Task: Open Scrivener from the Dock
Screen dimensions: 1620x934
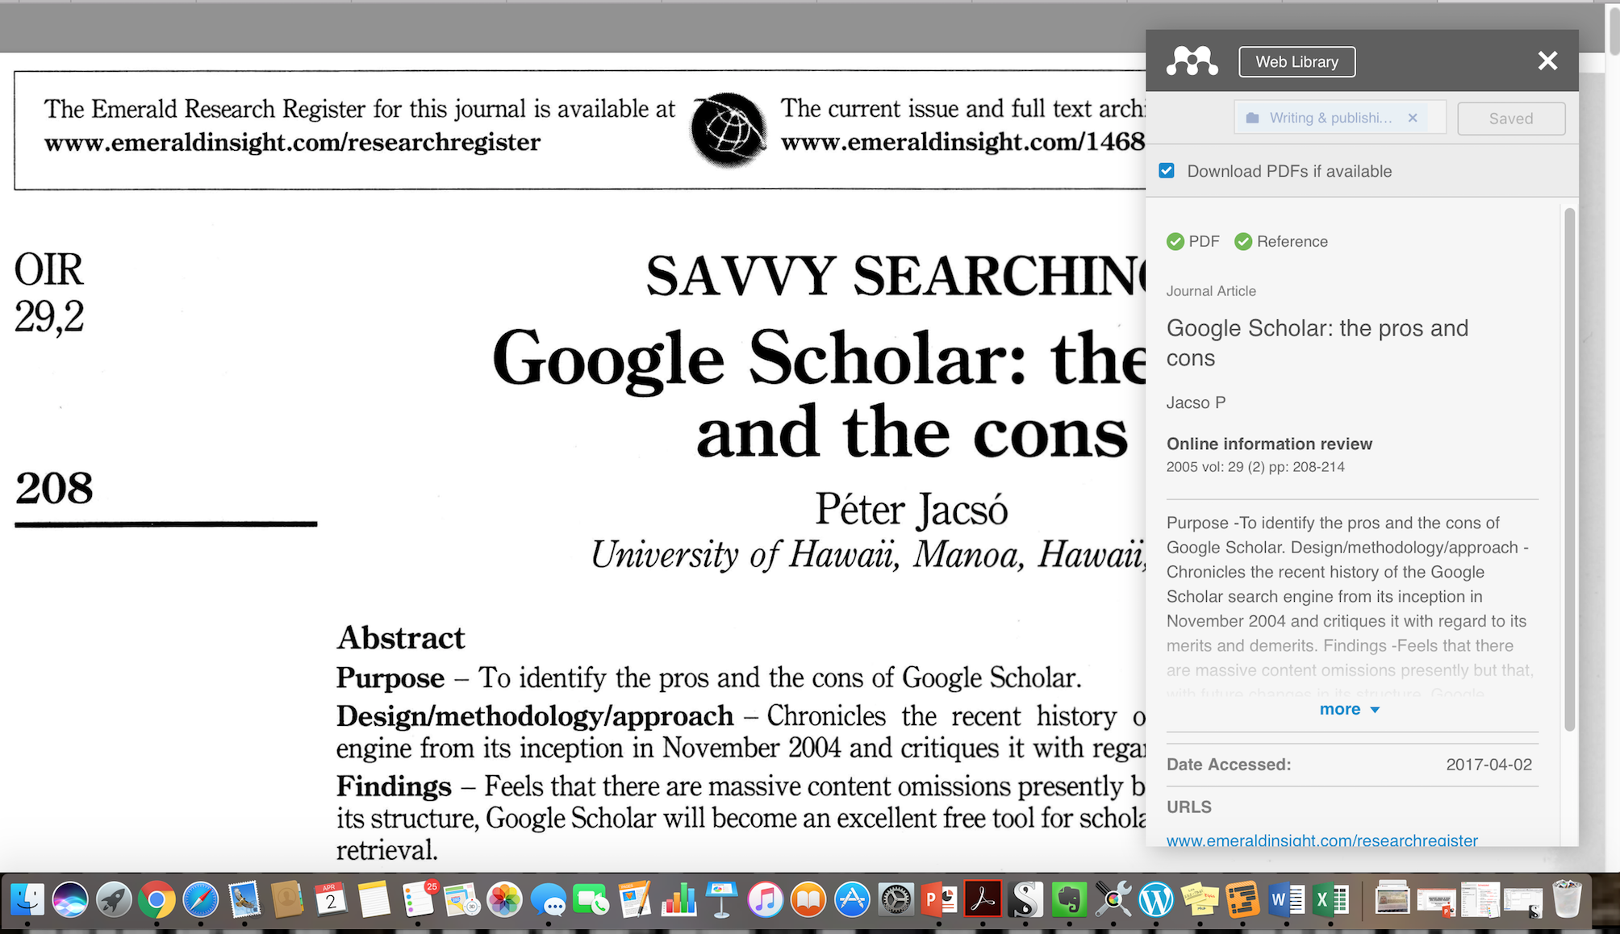Action: click(x=1026, y=899)
